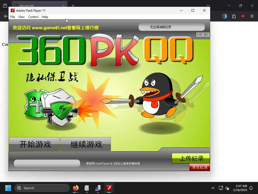
Task: Close the Adobe Flash Player window
Action: [204, 10]
